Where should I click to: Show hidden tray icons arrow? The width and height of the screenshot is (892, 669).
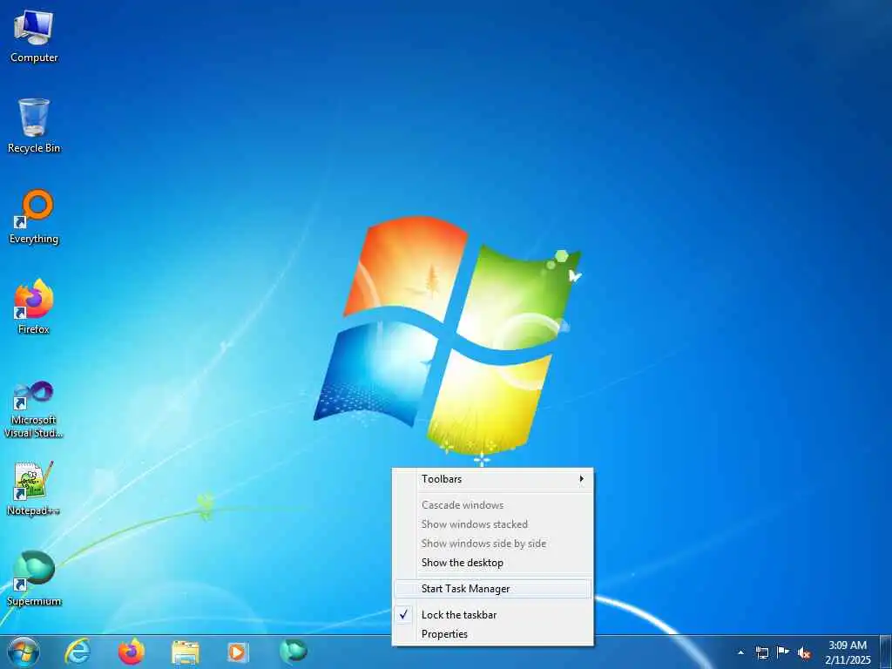pos(740,652)
